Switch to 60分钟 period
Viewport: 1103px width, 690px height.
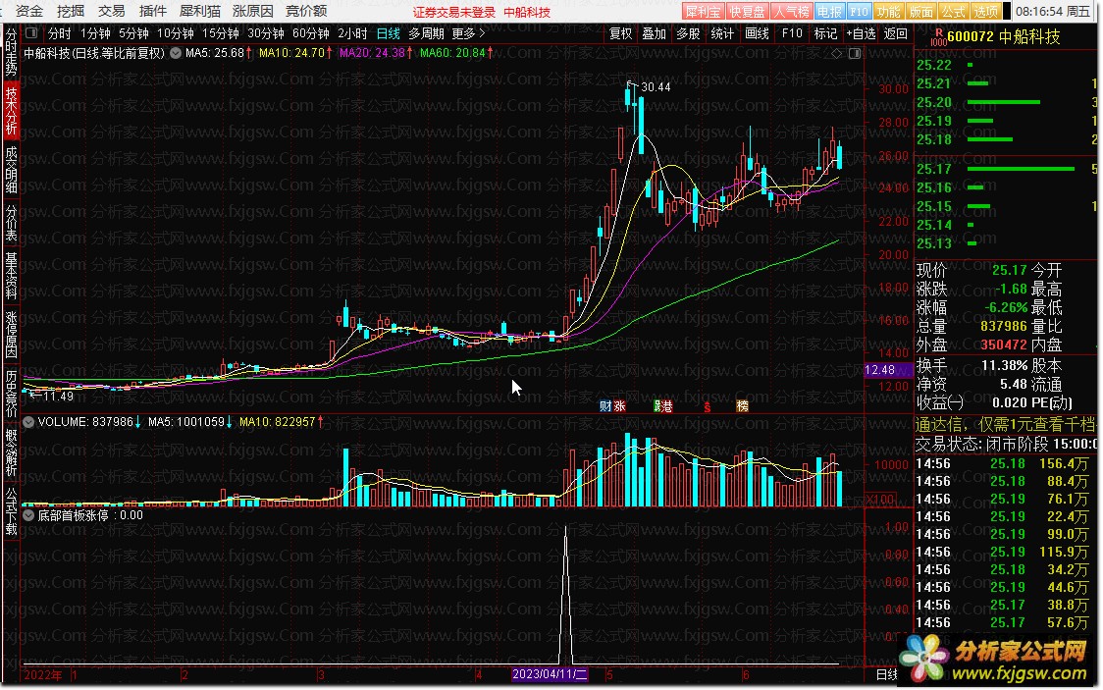tap(310, 33)
